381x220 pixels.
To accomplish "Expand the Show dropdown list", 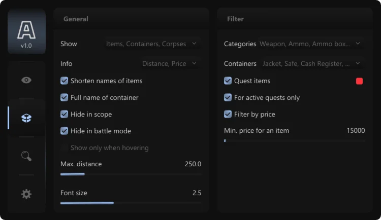I will pyautogui.click(x=151, y=44).
